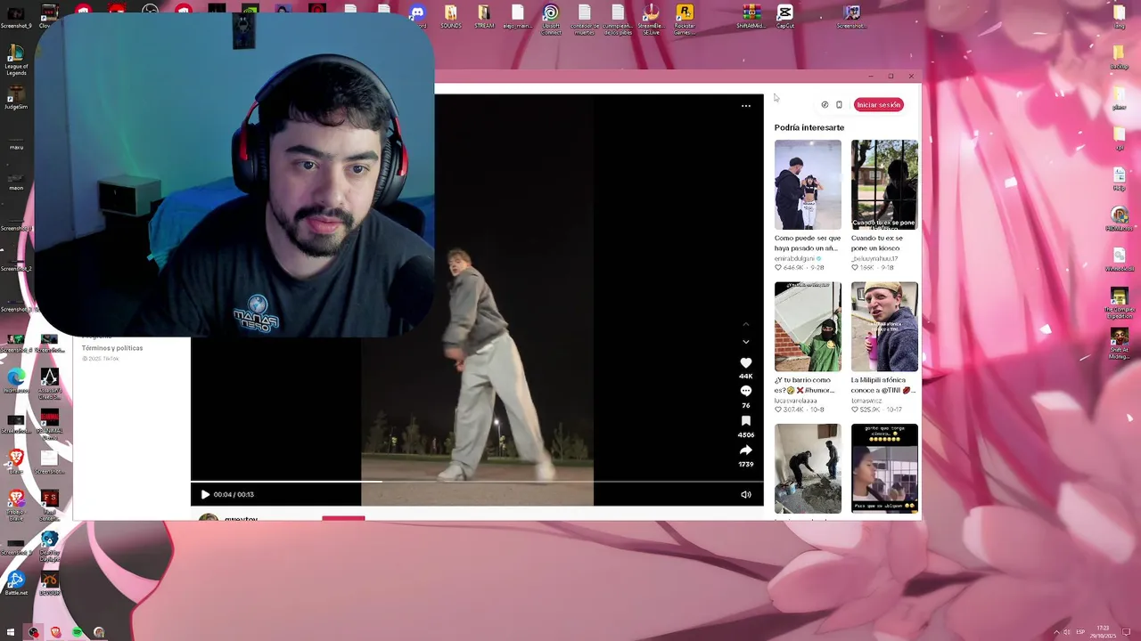This screenshot has height=641, width=1141.
Task: Click the '¿Y tu barrio como es?' caption
Action: coord(805,385)
